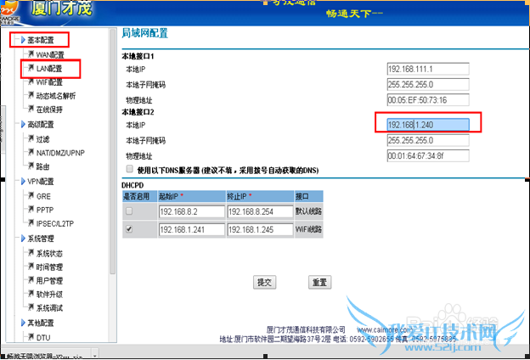Collapse the 其他配置 tree arrow

pyautogui.click(x=23, y=323)
